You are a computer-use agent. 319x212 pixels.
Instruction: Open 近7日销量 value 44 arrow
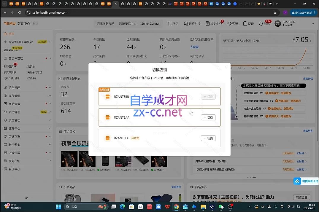pyautogui.click(x=135, y=47)
